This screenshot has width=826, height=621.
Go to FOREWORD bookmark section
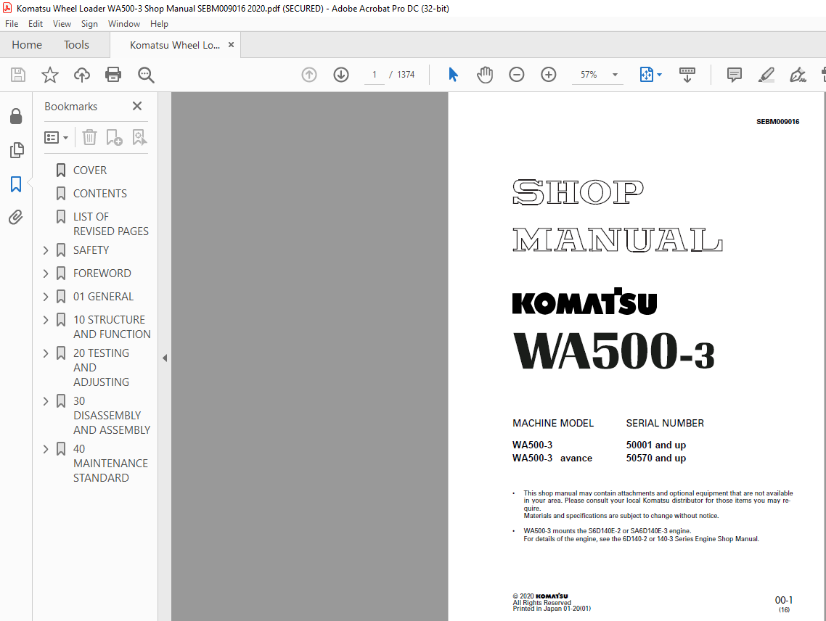(102, 274)
